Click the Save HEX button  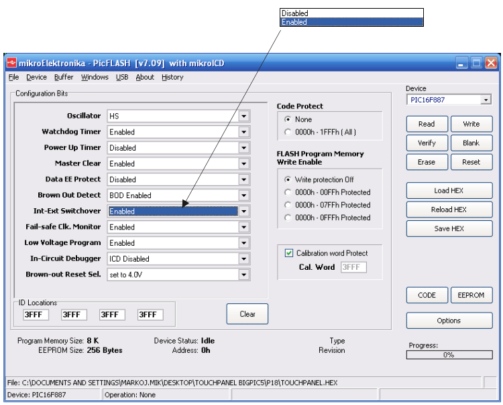[449, 228]
